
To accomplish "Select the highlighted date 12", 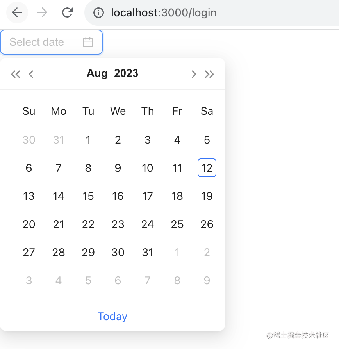I will 207,168.
